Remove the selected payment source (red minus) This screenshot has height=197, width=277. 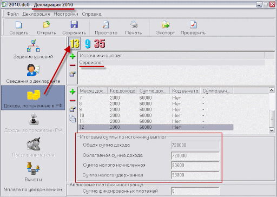72,65
